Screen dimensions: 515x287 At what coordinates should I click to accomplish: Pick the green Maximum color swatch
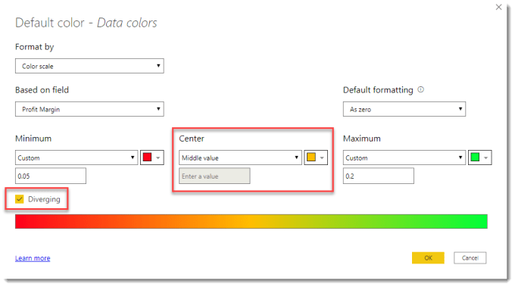pyautogui.click(x=475, y=158)
